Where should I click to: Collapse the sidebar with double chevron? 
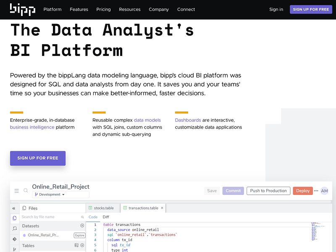coord(14,208)
